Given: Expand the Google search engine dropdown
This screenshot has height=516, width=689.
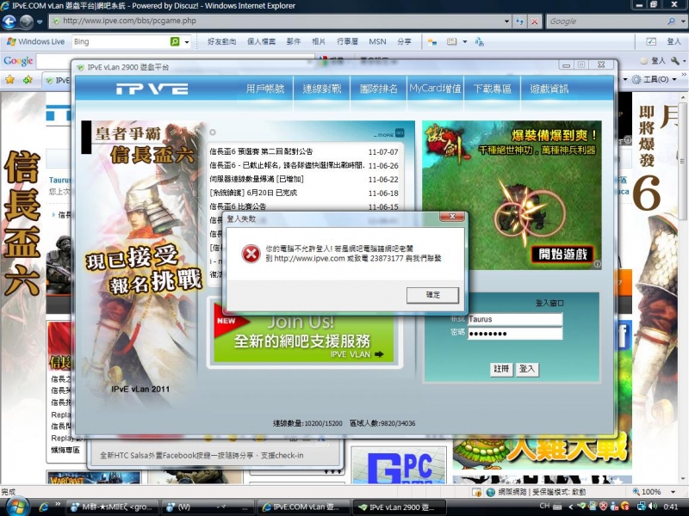Looking at the screenshot, I should tap(683, 21).
